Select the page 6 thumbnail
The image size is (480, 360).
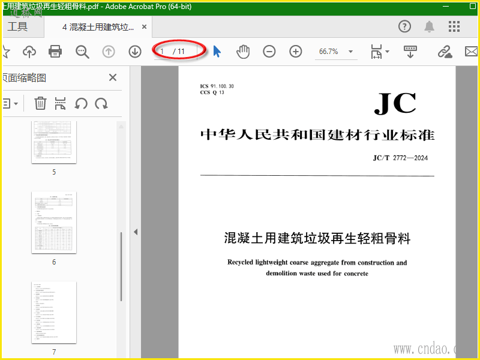tap(54, 223)
